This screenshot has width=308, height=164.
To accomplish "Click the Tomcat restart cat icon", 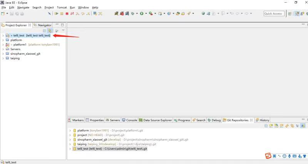I will click(x=127, y=13).
